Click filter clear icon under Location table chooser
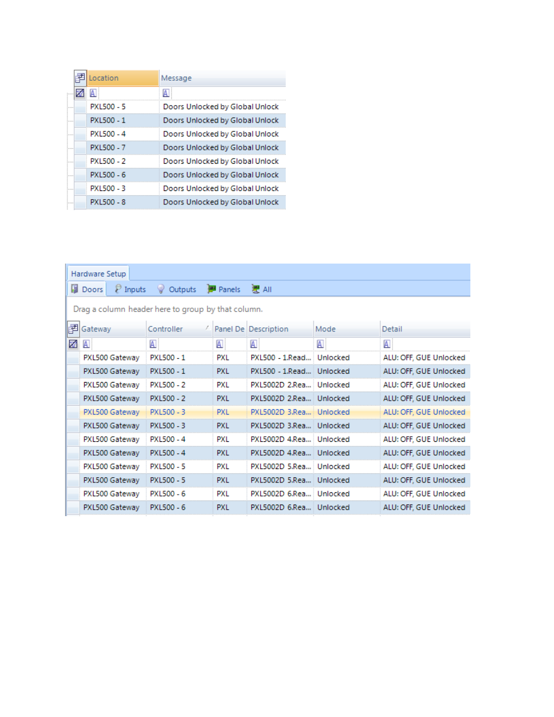The width and height of the screenshot is (554, 717). (x=80, y=93)
